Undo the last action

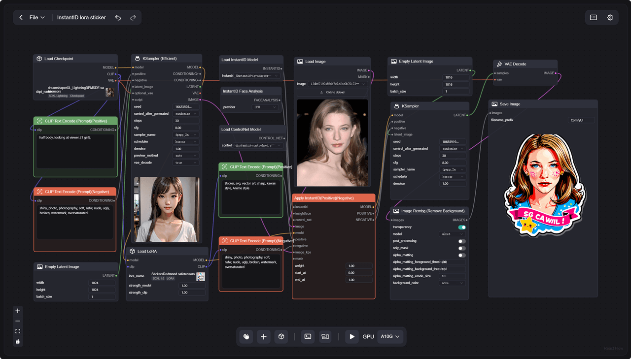tap(118, 18)
